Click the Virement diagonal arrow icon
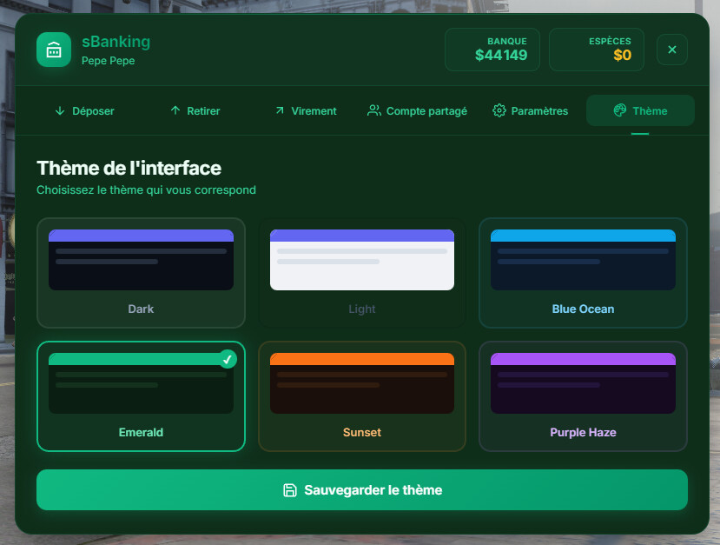 coord(279,110)
